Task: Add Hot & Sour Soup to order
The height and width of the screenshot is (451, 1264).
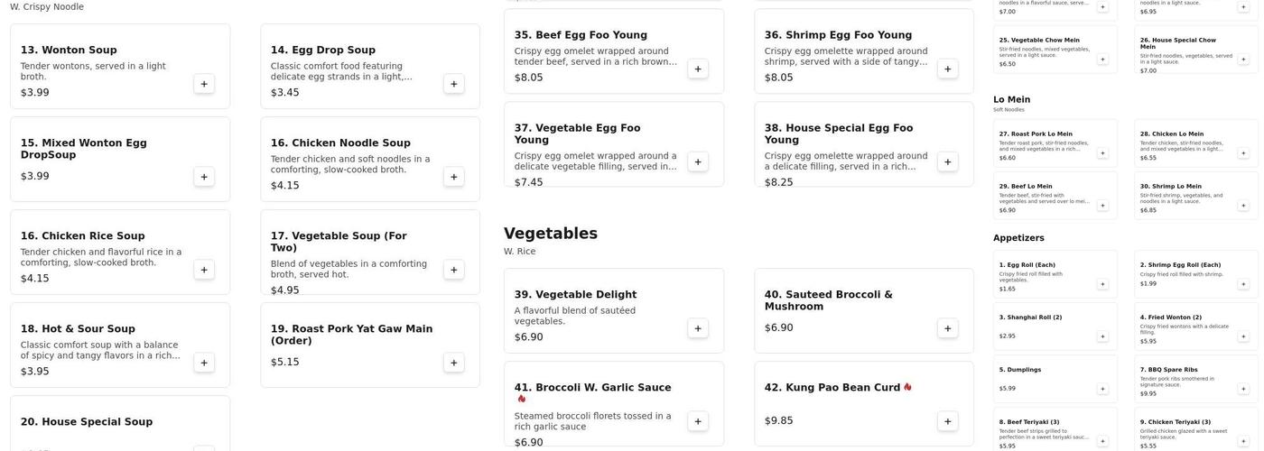Action: pyautogui.click(x=204, y=363)
